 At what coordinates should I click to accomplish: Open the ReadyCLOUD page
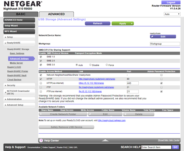14,67
